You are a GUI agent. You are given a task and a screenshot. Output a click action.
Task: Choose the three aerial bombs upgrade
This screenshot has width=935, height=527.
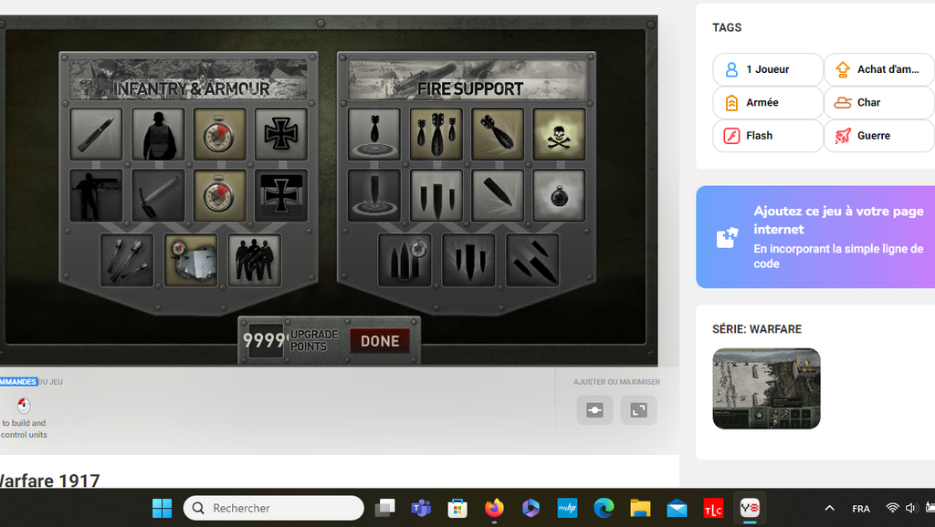pos(436,134)
